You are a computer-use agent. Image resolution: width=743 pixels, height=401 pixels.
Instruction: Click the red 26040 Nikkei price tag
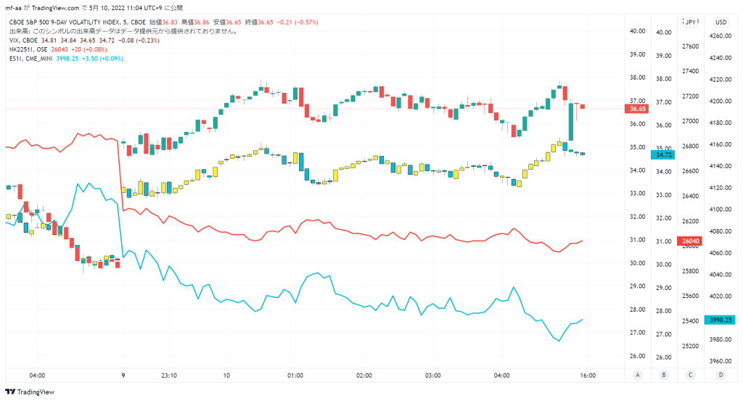pos(691,241)
